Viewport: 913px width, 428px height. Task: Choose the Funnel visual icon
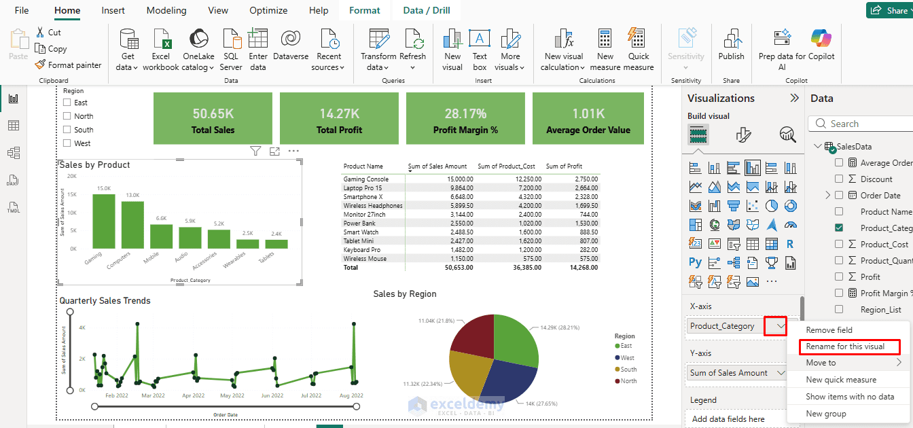[733, 206]
